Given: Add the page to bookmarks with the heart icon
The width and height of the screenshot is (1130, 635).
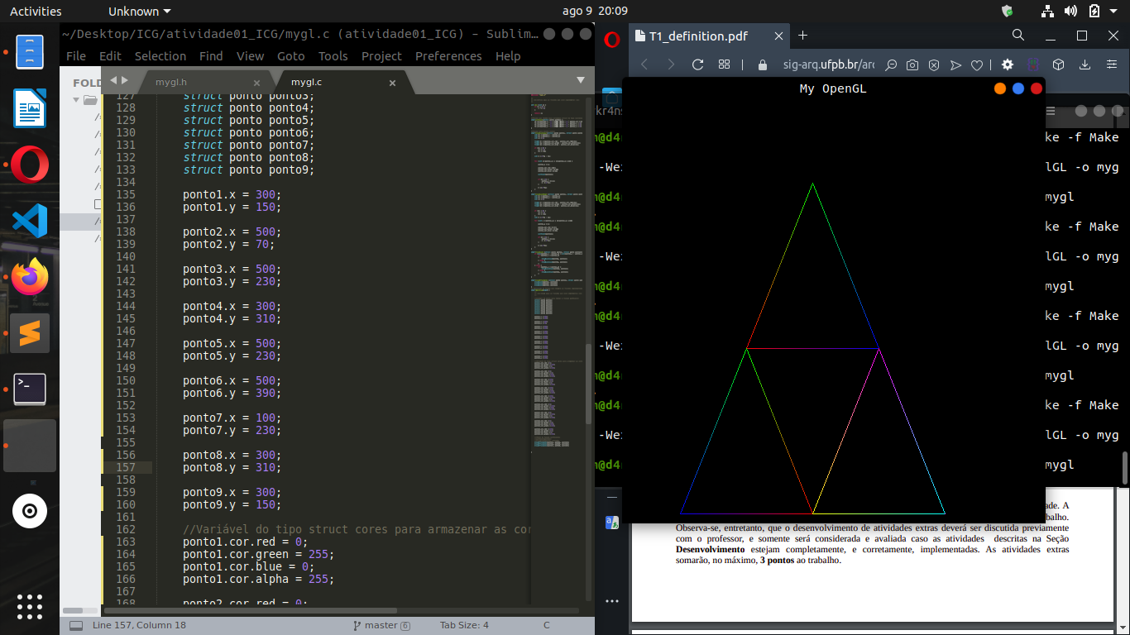Looking at the screenshot, I should [x=977, y=64].
